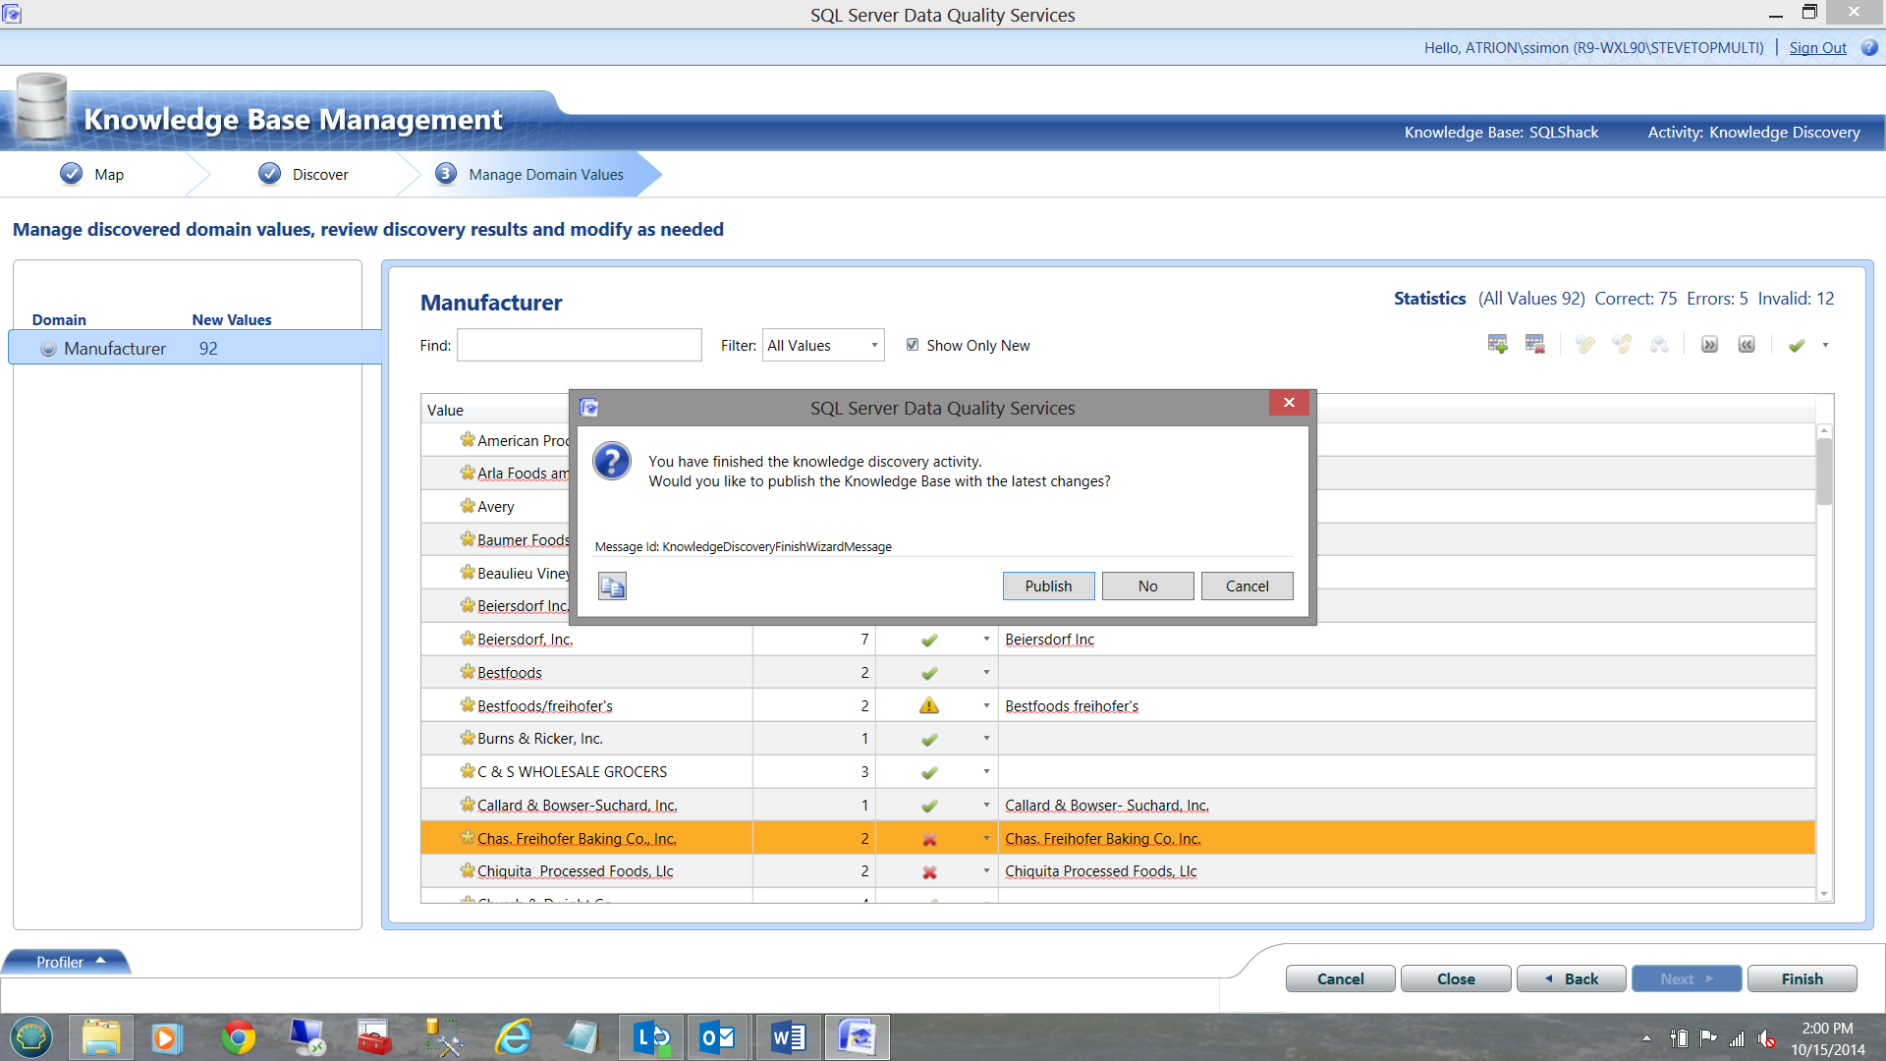Click the Sign Out link
This screenshot has height=1061, width=1886.
click(1817, 47)
